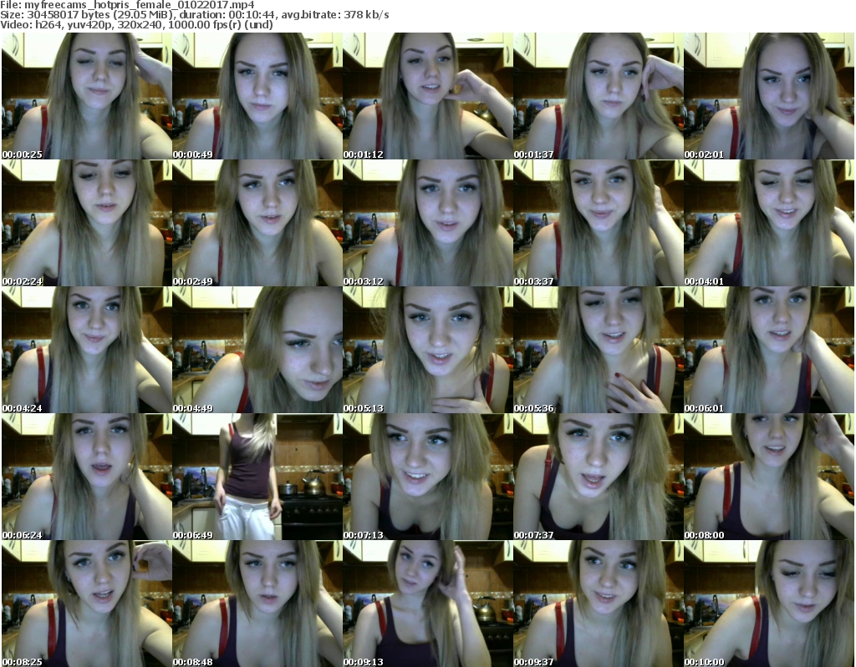The image size is (856, 667).
Task: Pick the 00:05:36 preview frame
Action: [599, 350]
